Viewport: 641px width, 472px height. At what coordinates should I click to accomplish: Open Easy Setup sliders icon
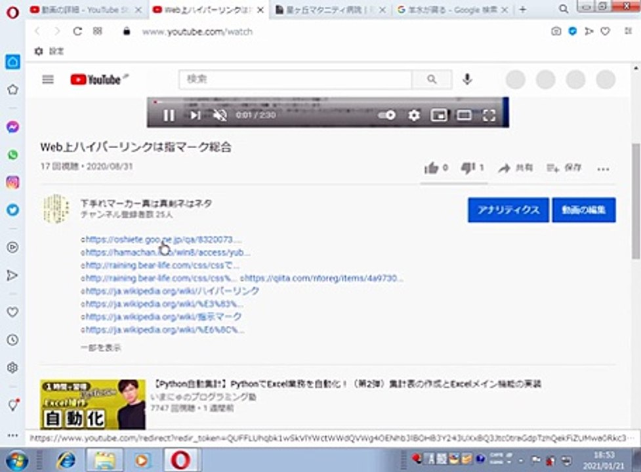(629, 31)
